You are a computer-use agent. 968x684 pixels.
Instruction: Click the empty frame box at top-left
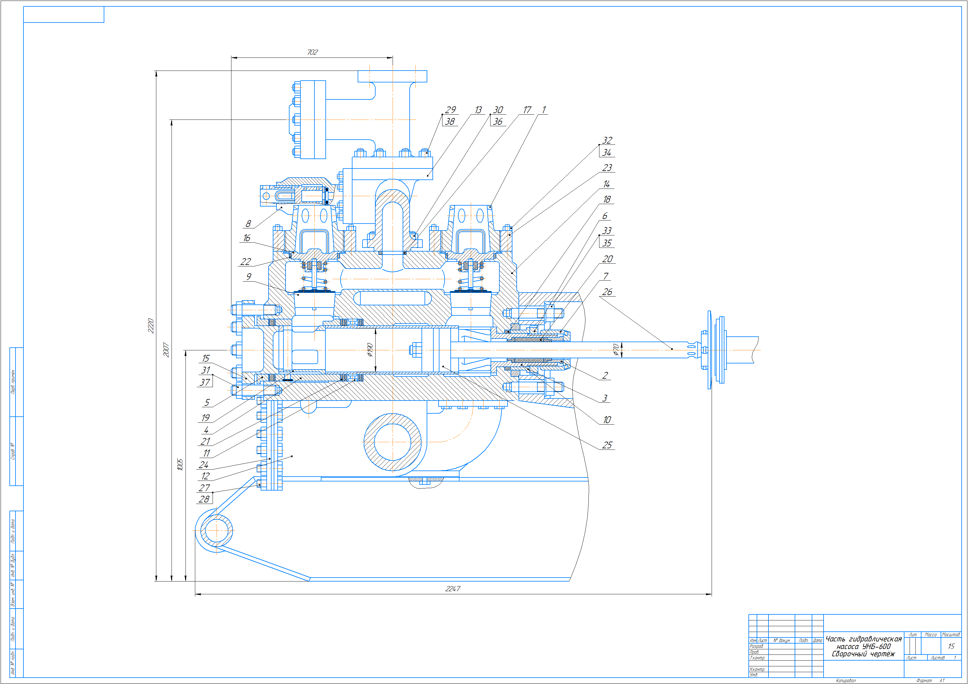64,15
